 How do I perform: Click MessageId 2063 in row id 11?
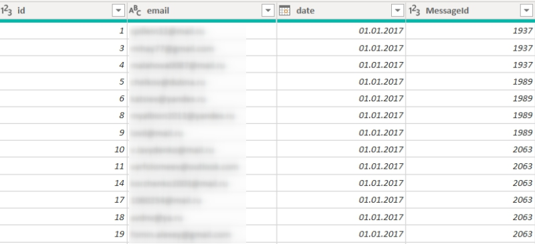click(471, 166)
